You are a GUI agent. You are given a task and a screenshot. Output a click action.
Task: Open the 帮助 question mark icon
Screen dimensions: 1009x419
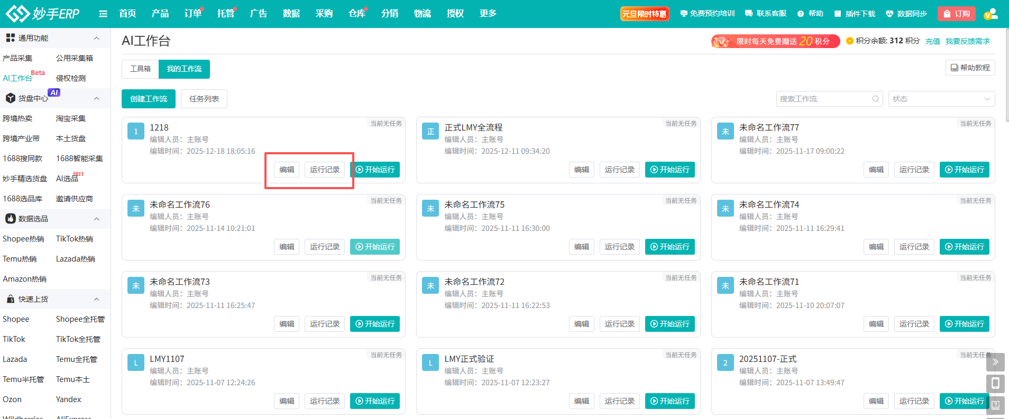click(801, 14)
